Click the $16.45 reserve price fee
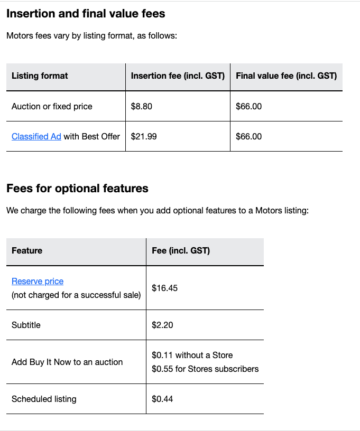The image size is (360, 431). [164, 288]
